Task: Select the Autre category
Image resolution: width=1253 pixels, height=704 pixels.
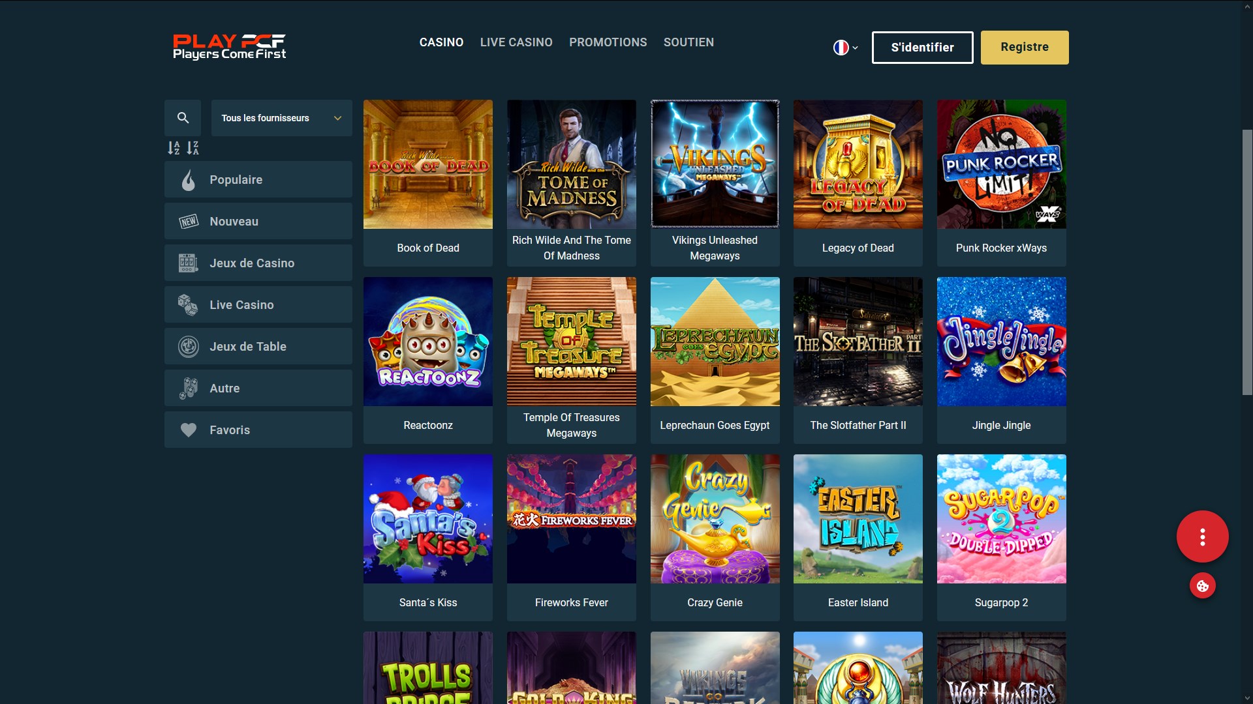Action: [258, 389]
